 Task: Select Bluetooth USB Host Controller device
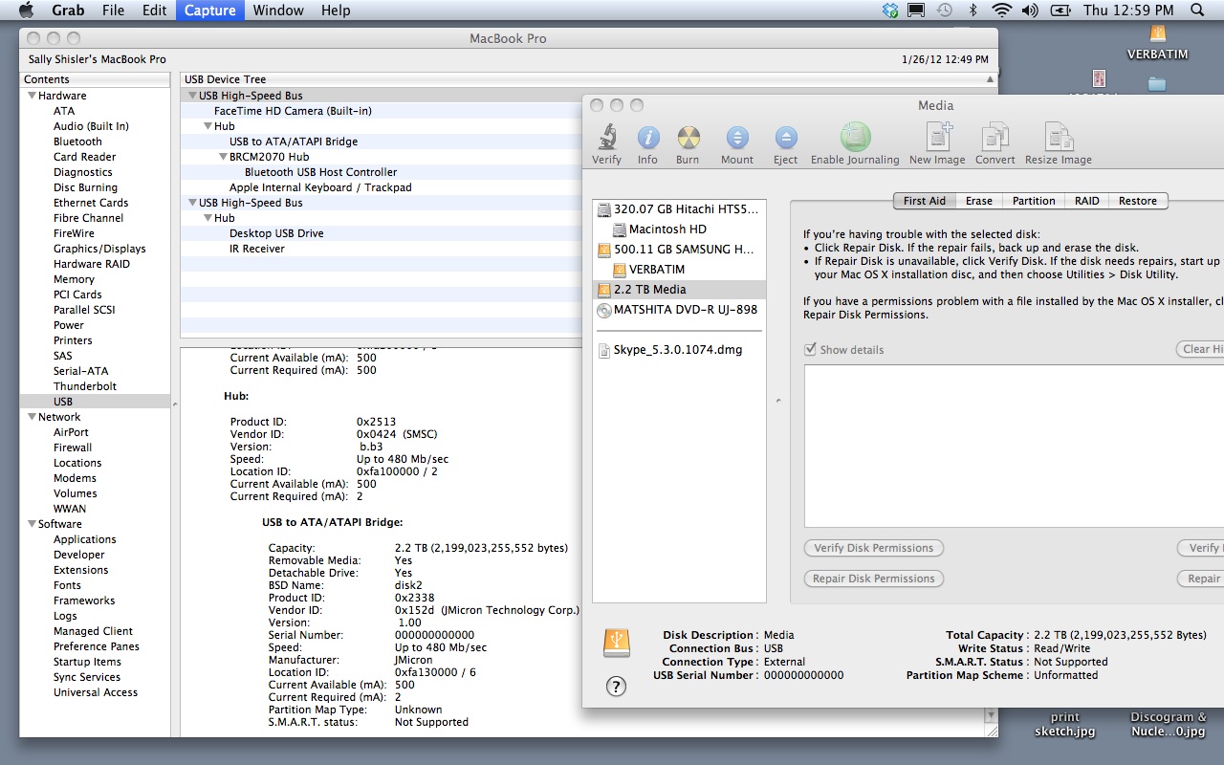[x=320, y=172]
